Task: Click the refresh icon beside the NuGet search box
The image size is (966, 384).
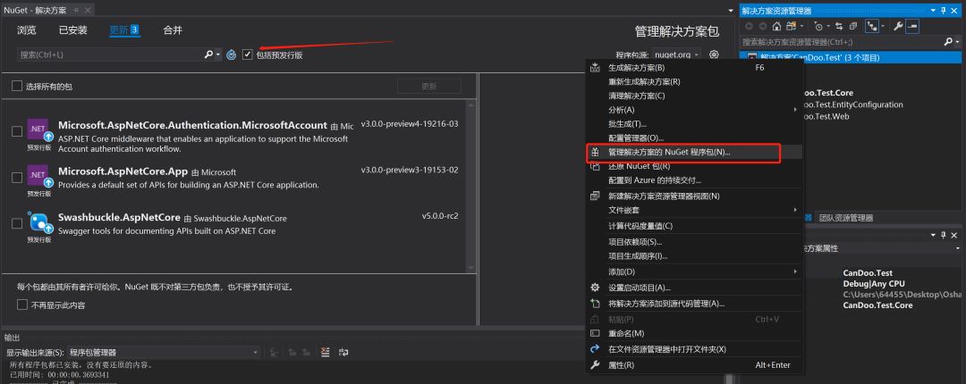Action: click(x=231, y=54)
